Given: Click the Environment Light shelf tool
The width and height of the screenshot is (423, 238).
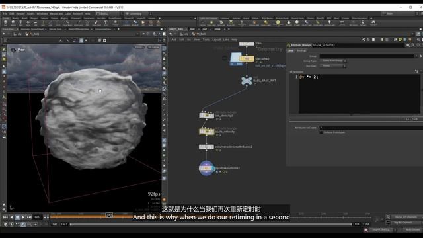Looking at the screenshot, I should click(278, 23).
